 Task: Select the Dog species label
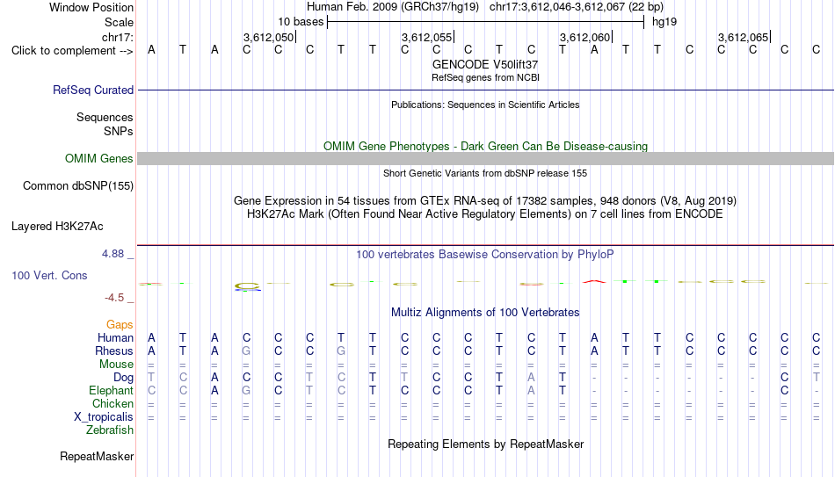click(x=123, y=378)
